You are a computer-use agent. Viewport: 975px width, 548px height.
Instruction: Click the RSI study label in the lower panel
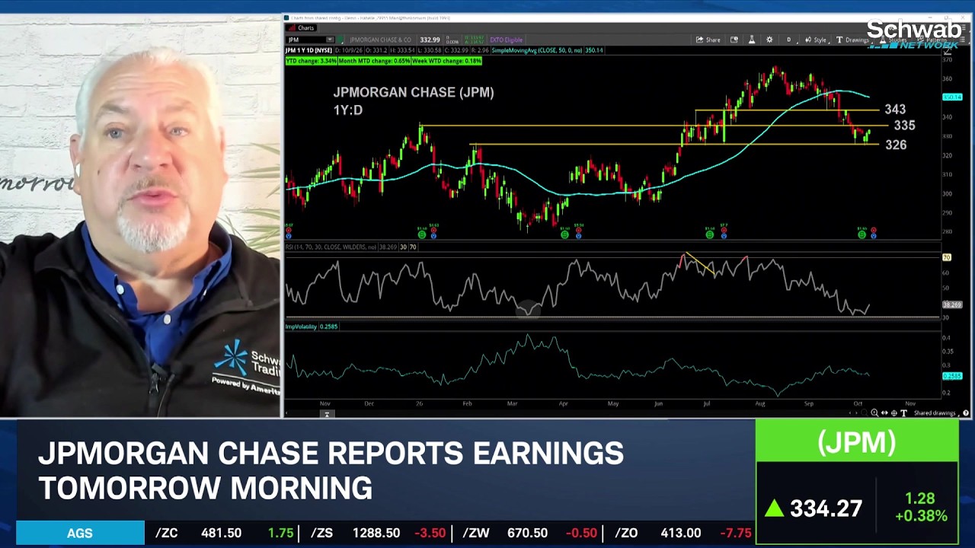(331, 247)
